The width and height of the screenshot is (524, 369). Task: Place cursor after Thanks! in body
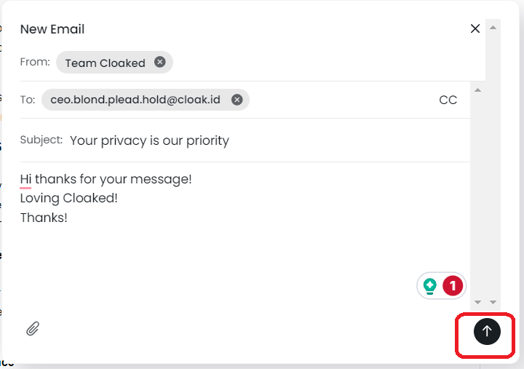68,218
